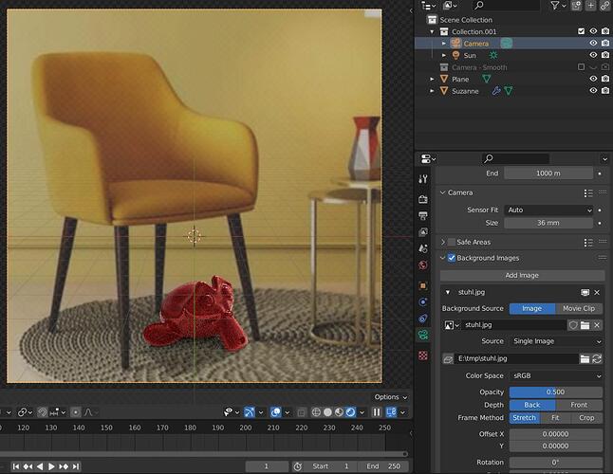Jump to previous keyframe
Viewport: 613px width, 474px height.
pyautogui.click(x=28, y=466)
